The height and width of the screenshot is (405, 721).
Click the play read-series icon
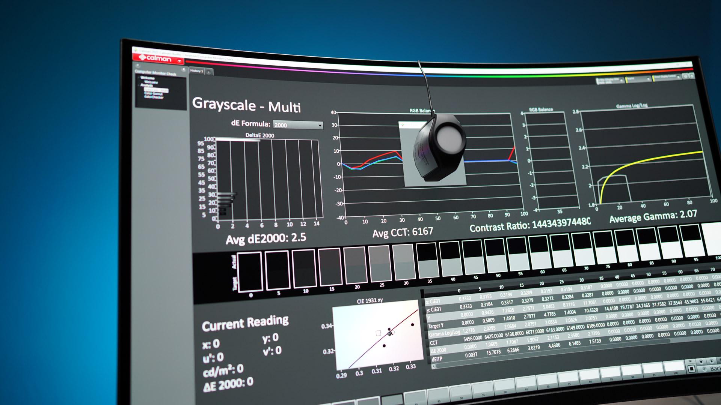click(712, 361)
